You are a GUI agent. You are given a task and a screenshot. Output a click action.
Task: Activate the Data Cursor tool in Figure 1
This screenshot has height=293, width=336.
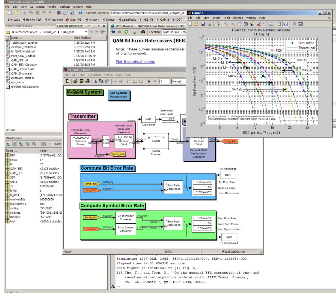coord(252,24)
